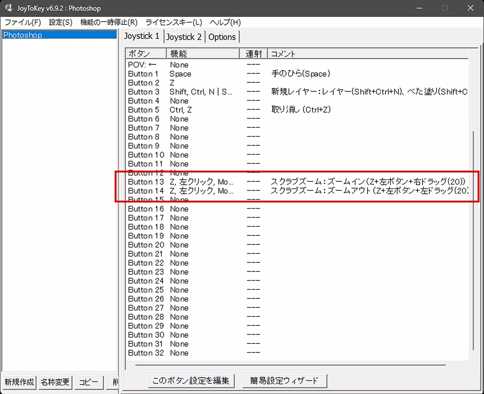This screenshot has width=484, height=394.
Task: Select the Button 29 row
Action: (x=297, y=326)
